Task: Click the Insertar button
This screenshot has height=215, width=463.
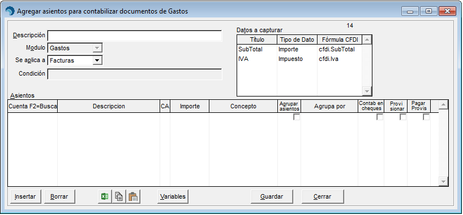Action: pos(25,196)
